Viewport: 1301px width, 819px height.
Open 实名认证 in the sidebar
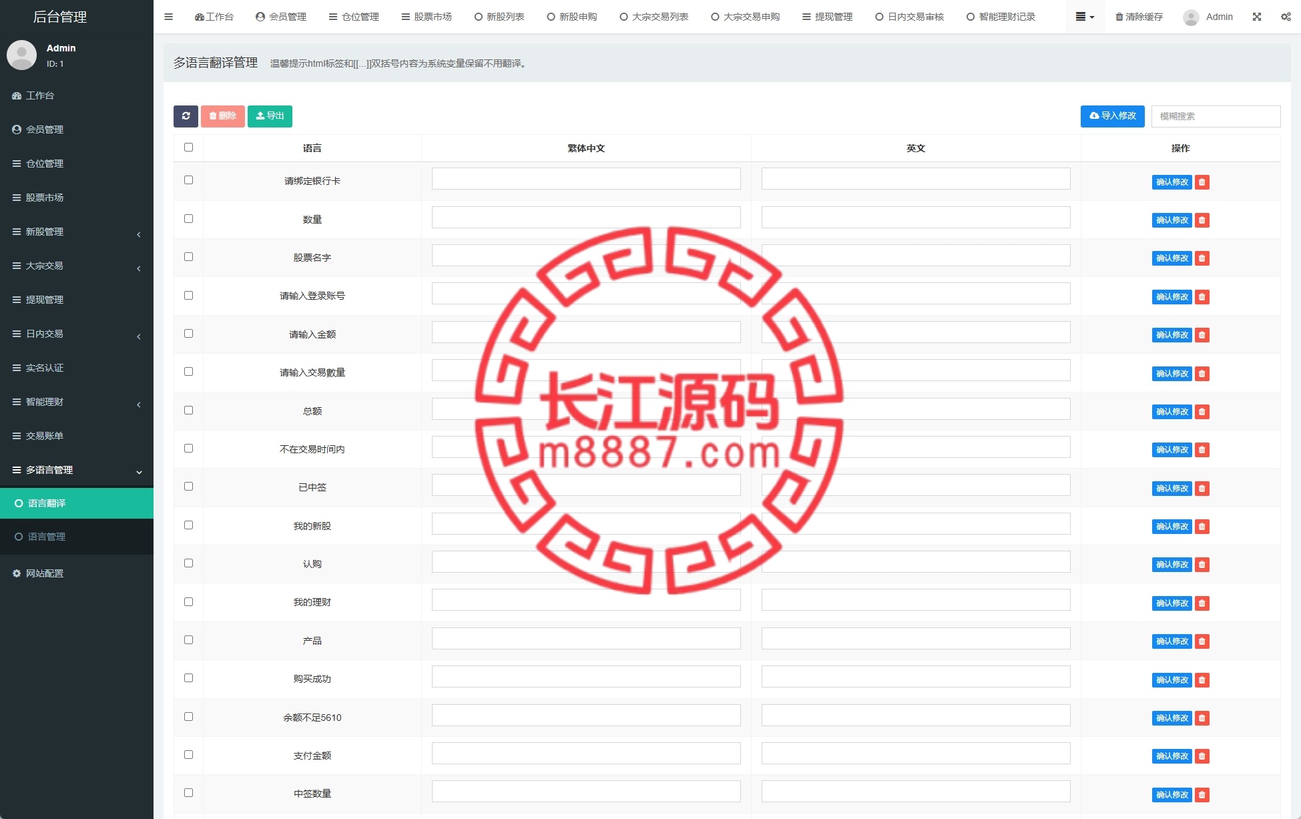(77, 368)
